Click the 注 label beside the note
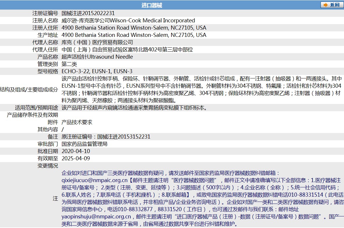Viewport: 344px width, 228px height. 56,198
